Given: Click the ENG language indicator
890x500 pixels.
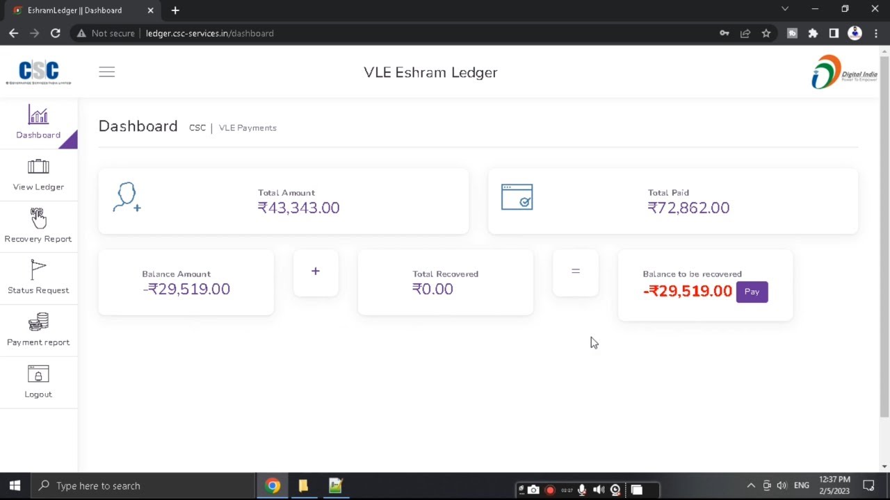Looking at the screenshot, I should click(x=802, y=486).
